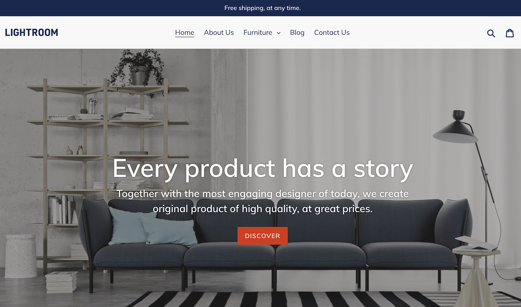
Task: Go to the Home nav link
Action: coord(185,33)
